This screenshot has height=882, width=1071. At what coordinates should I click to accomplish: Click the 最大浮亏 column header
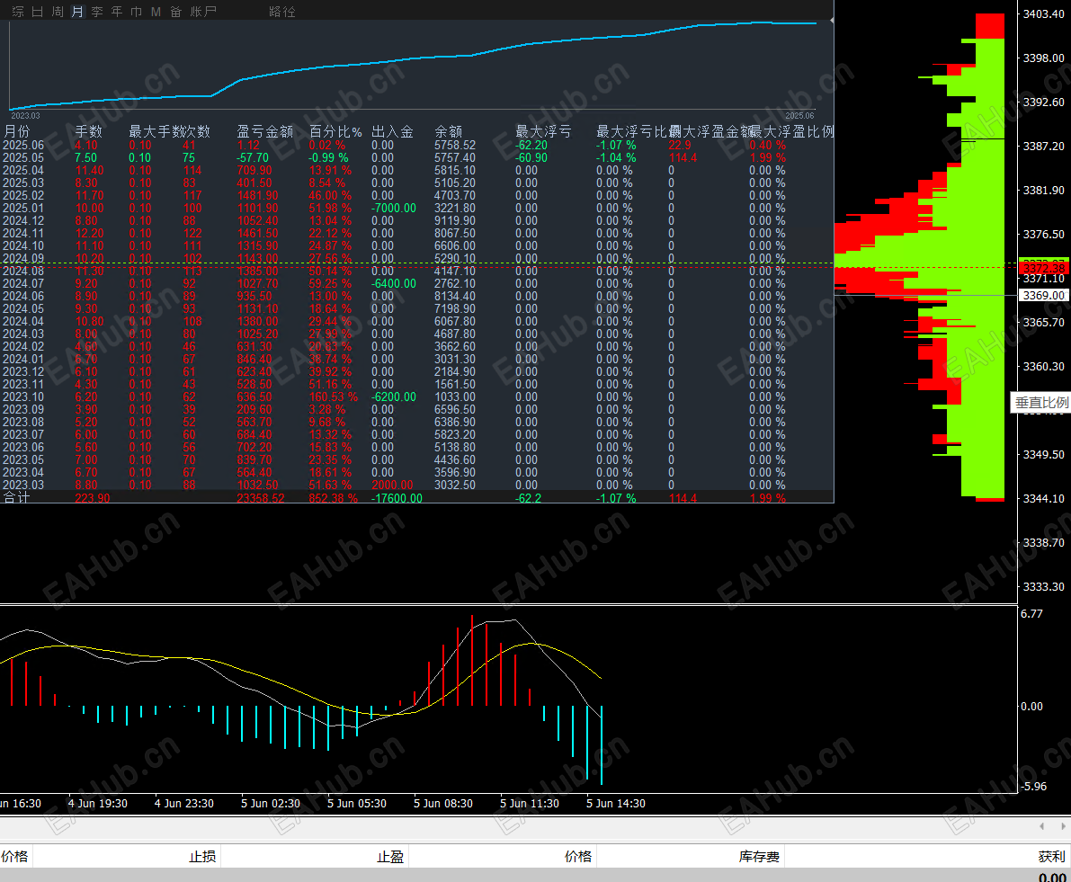(544, 131)
